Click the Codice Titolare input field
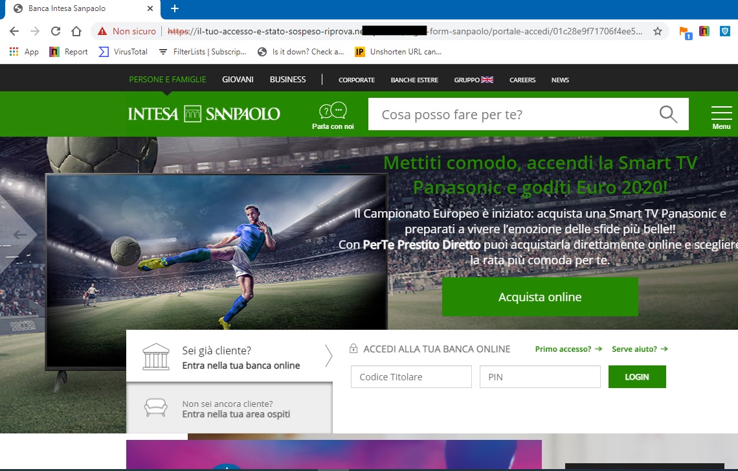The height and width of the screenshot is (471, 738). coord(411,377)
